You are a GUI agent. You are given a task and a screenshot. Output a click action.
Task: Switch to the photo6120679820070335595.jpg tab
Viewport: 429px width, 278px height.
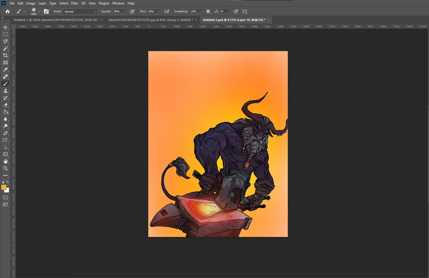point(151,20)
